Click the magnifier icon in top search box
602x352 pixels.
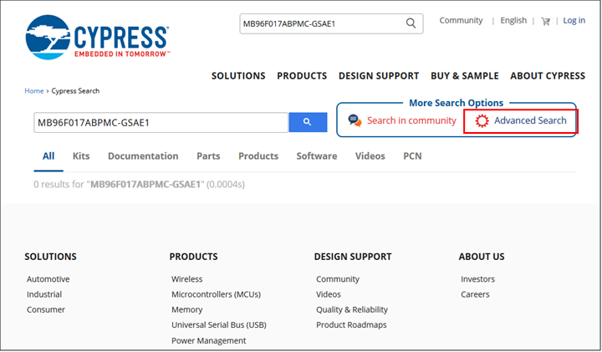[411, 23]
